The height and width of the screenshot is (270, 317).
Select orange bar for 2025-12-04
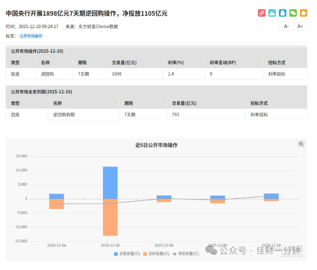pos(57,204)
